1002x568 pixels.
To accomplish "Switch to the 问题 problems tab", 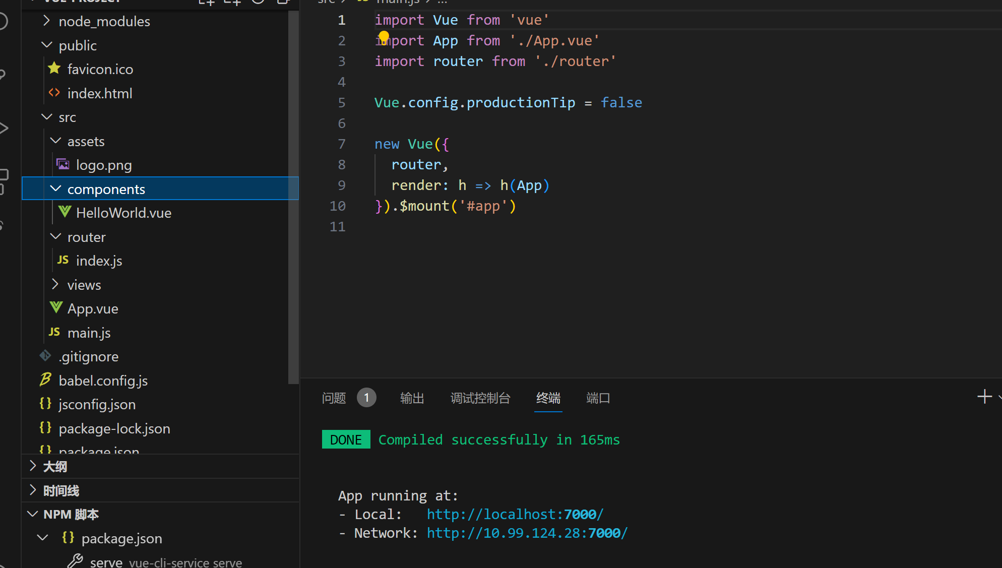I will coord(334,398).
